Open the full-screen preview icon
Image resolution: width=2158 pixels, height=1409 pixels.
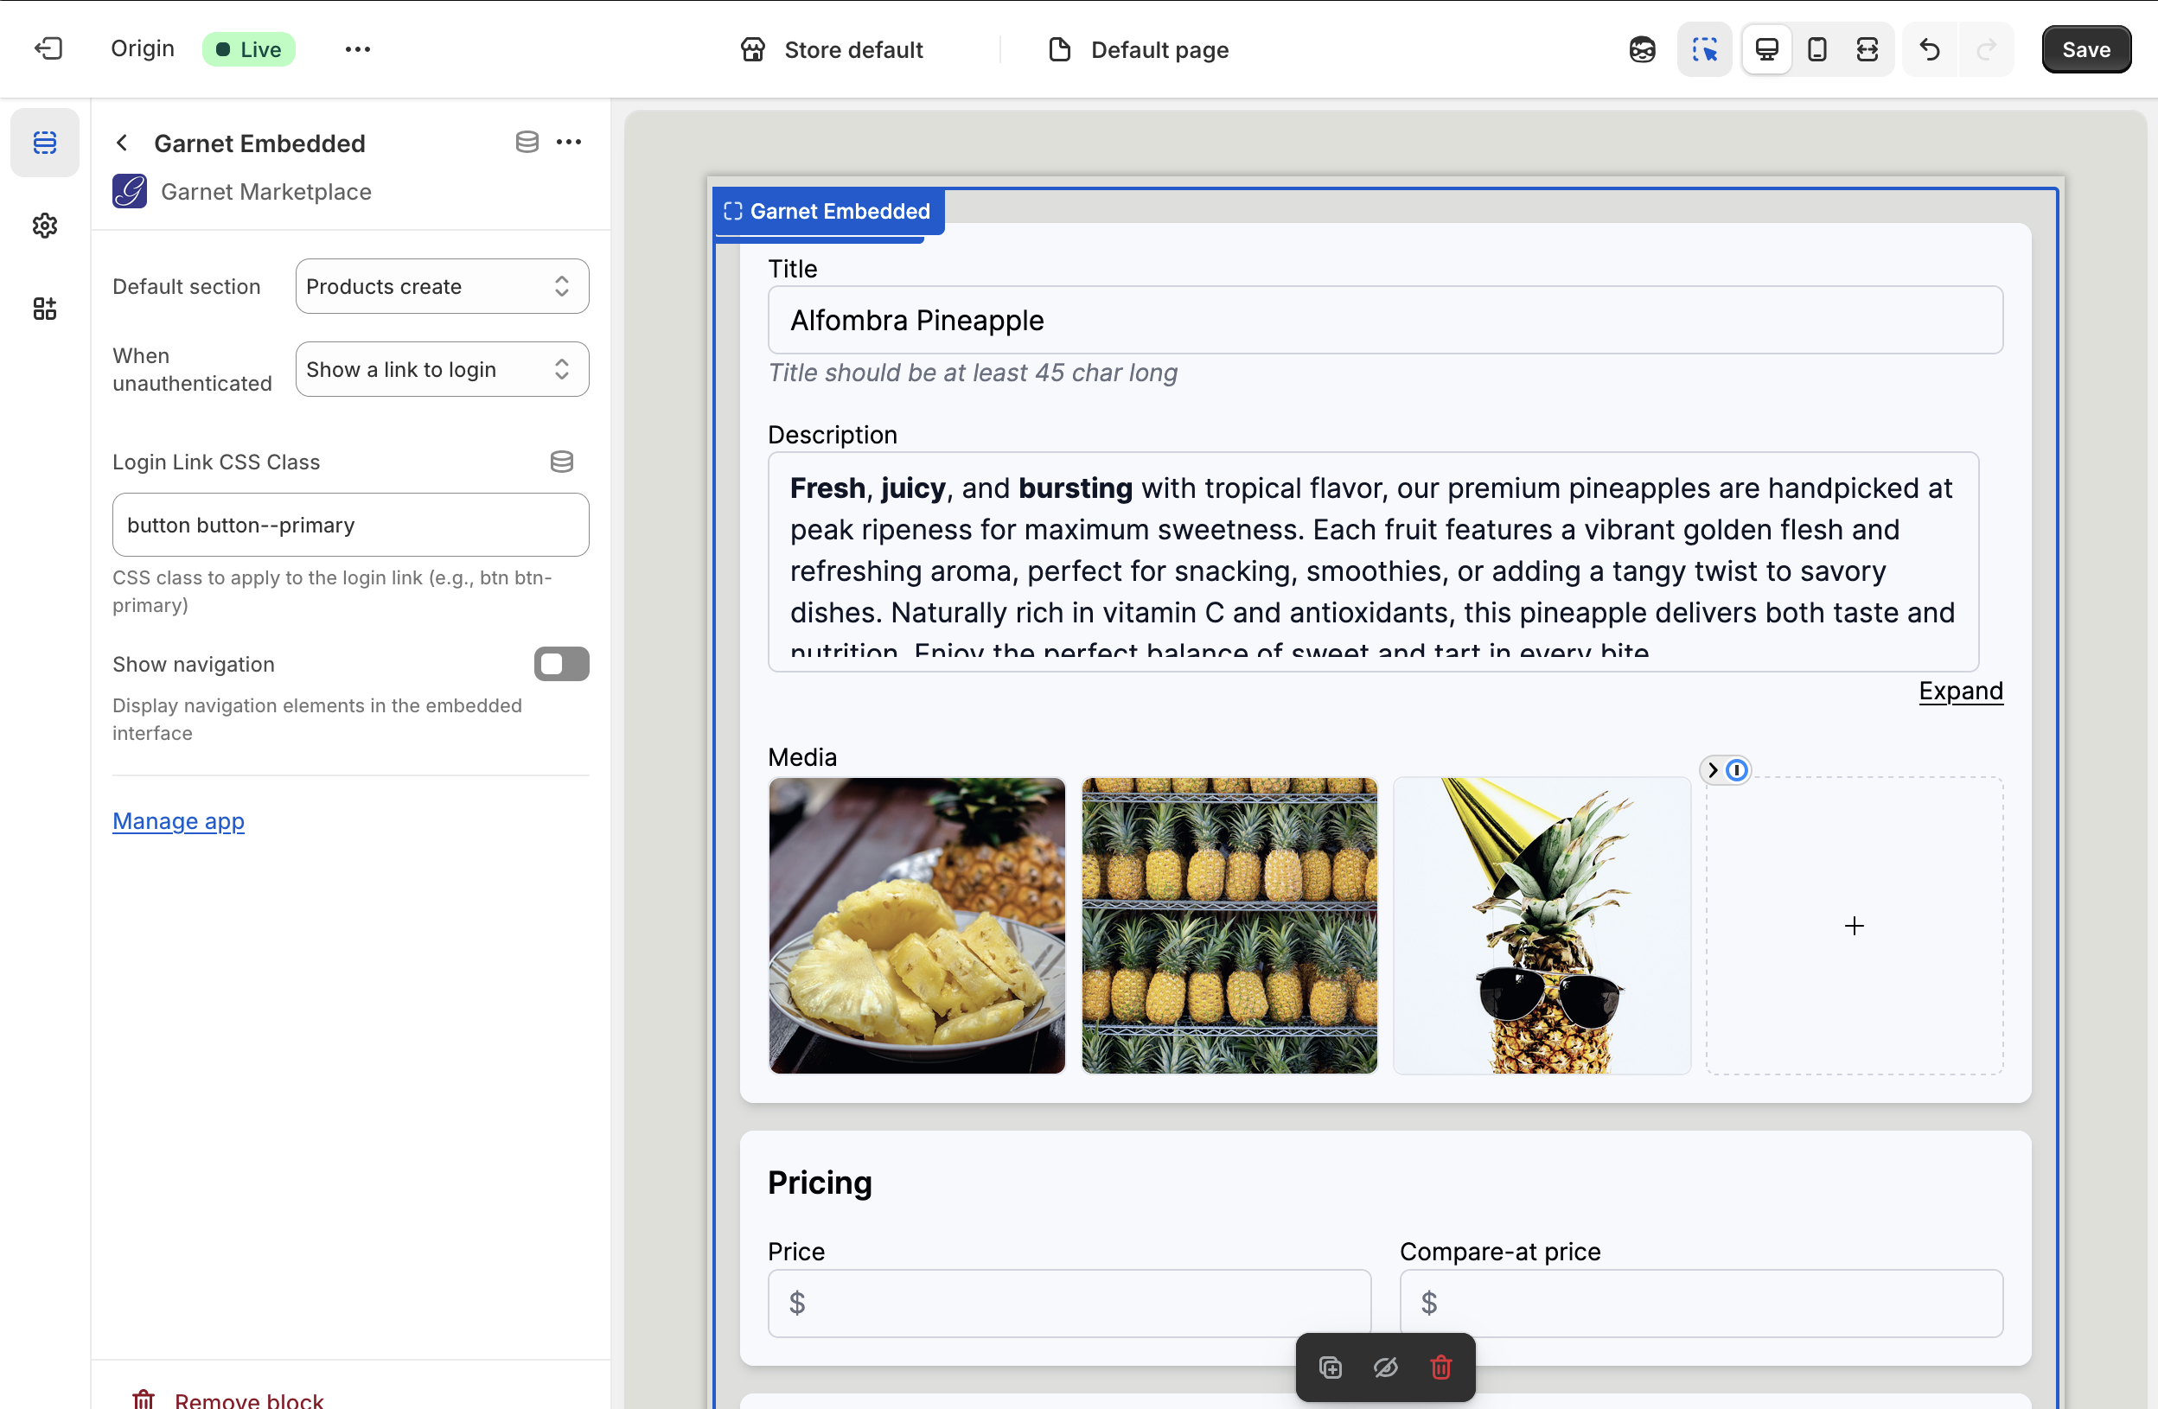pos(1867,49)
